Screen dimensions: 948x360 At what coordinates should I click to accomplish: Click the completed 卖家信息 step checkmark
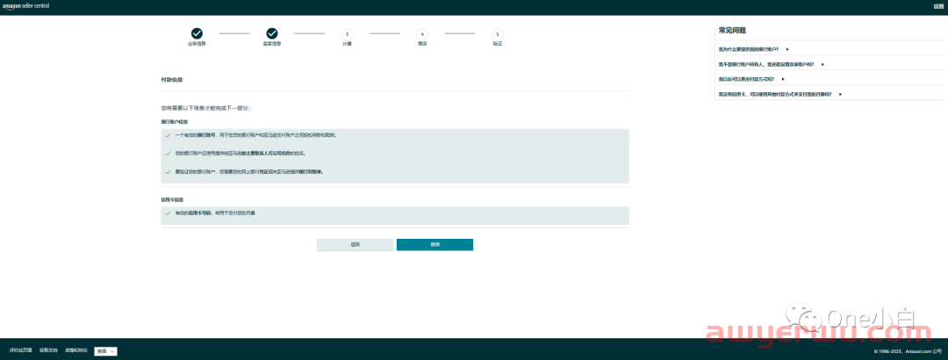click(272, 33)
